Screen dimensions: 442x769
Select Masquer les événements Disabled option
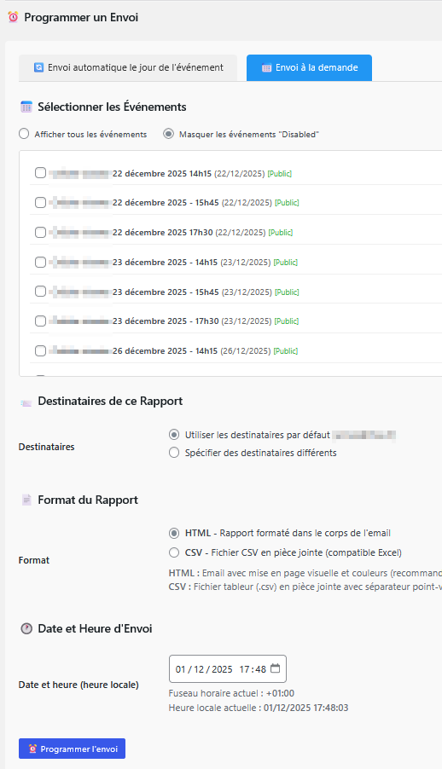[168, 133]
